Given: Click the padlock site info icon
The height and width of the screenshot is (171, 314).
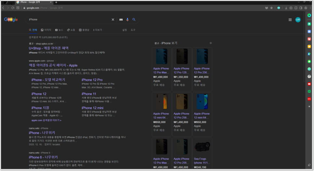Looking at the screenshot, I should [x=24, y=8].
